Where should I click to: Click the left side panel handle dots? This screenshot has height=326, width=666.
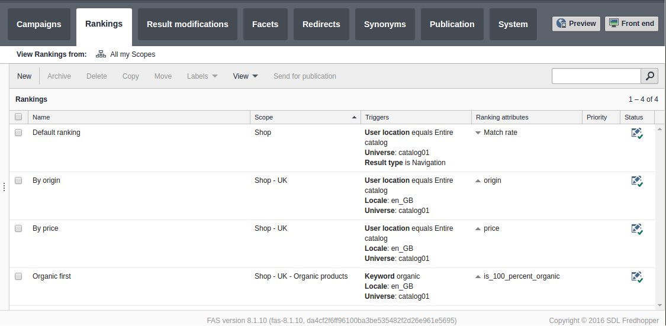(4, 187)
